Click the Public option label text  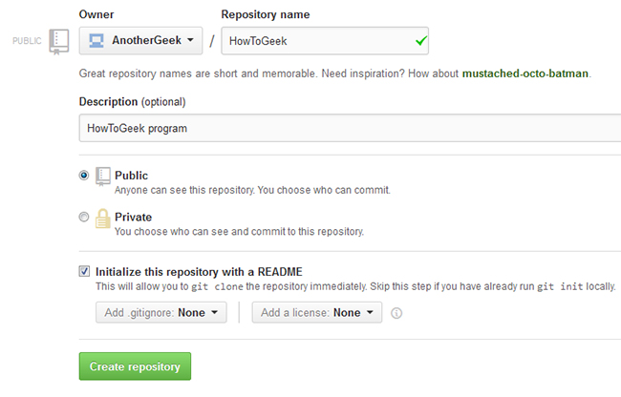[x=131, y=176]
